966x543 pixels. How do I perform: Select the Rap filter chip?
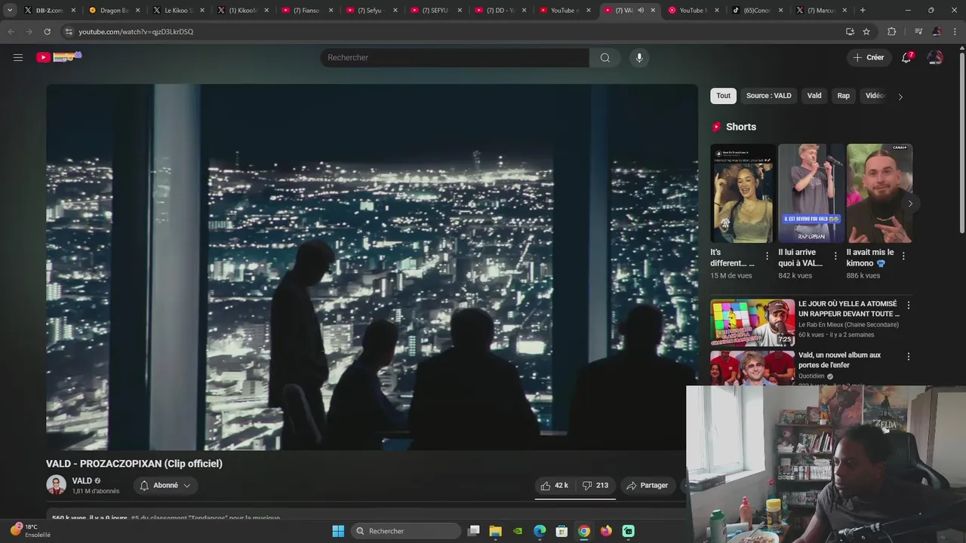[844, 96]
